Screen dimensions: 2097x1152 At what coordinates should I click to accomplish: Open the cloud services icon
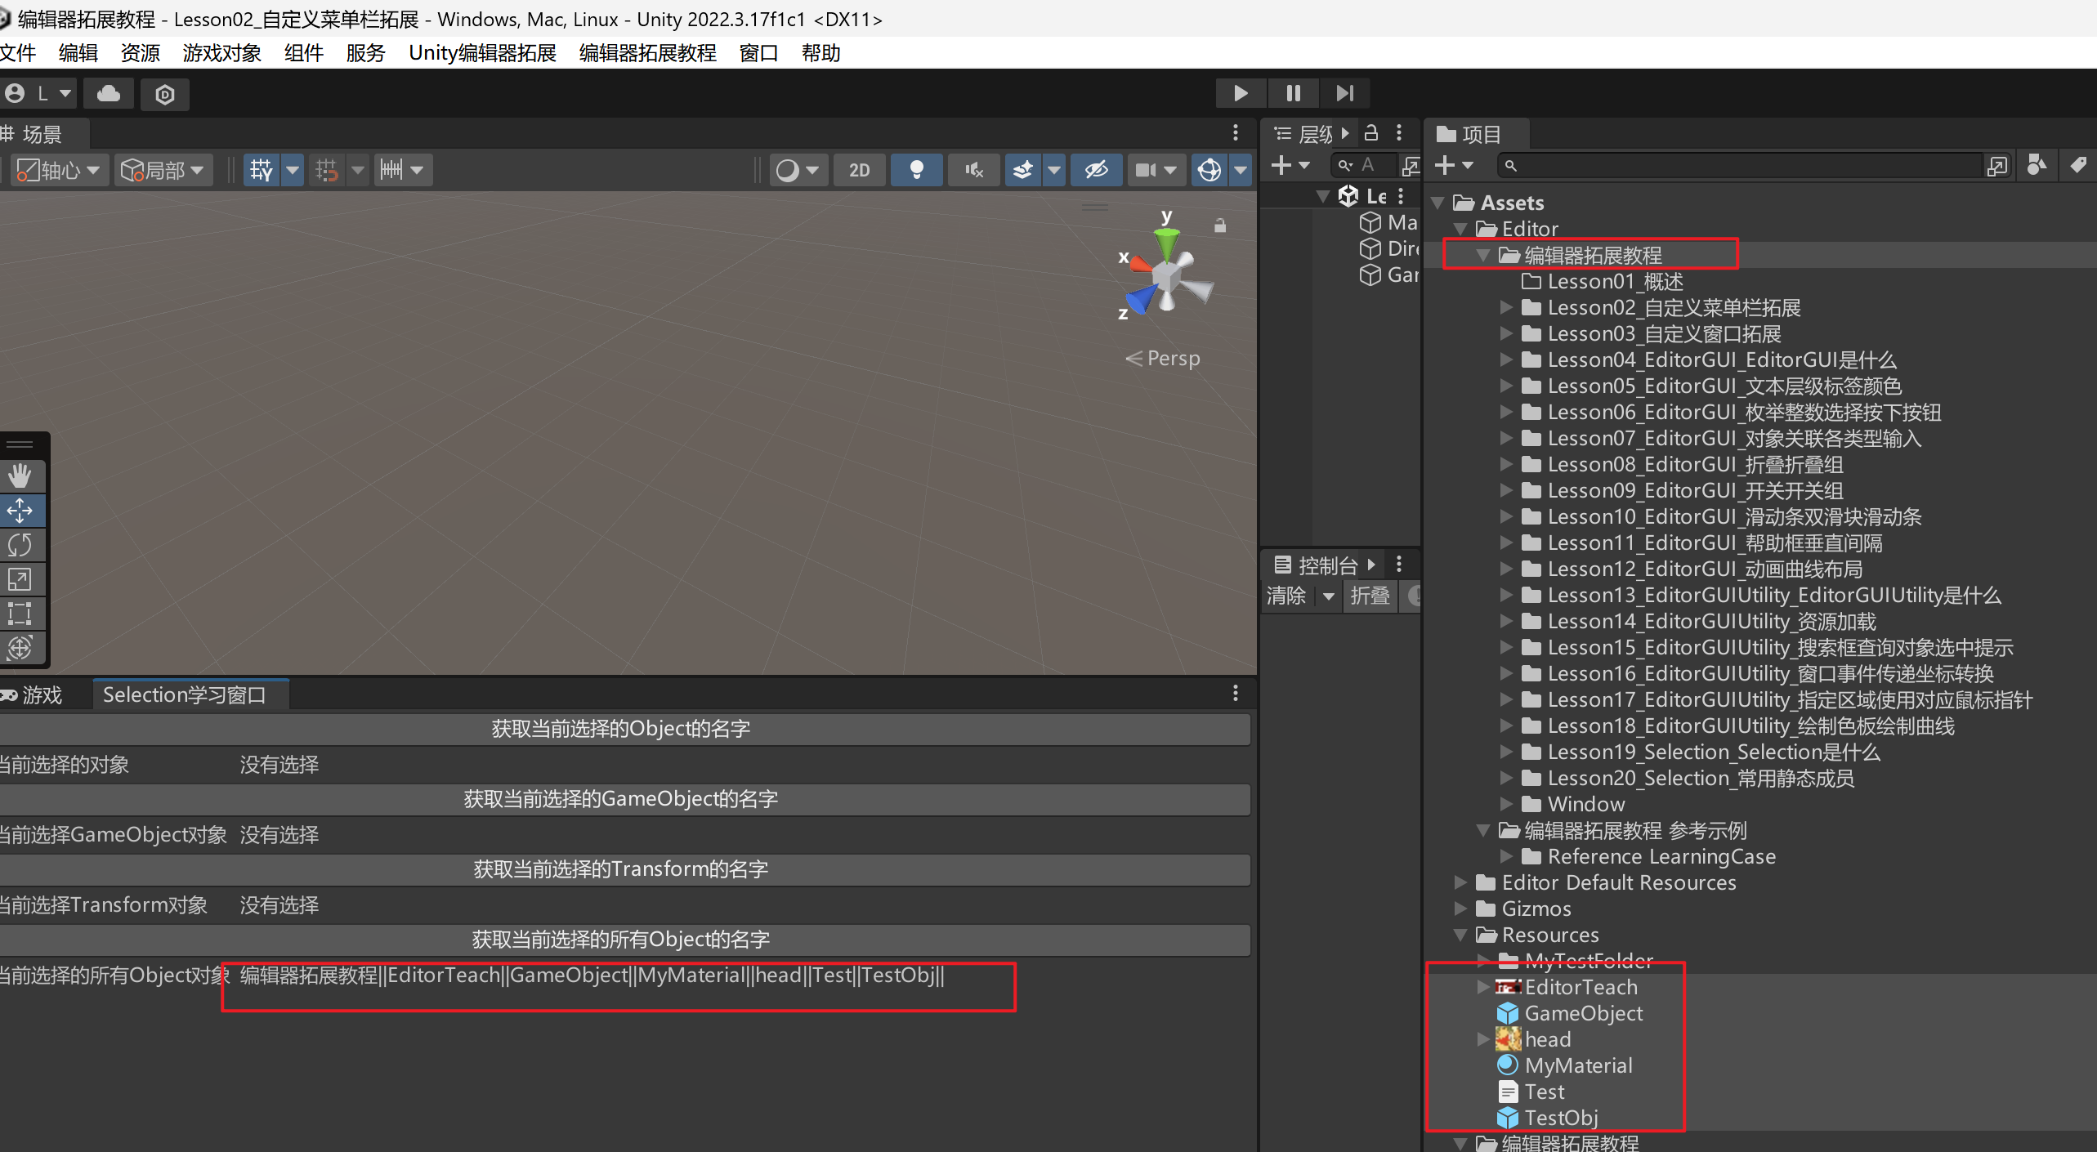(x=109, y=94)
